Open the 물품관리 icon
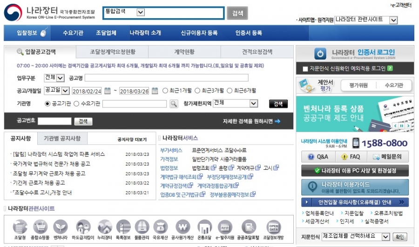The height and width of the screenshot is (247, 419). coord(142,227)
